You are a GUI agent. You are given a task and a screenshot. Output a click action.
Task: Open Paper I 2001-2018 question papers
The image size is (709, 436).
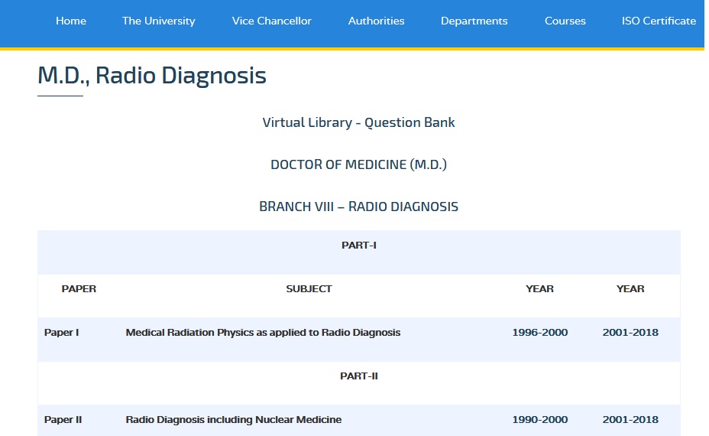[x=630, y=332]
